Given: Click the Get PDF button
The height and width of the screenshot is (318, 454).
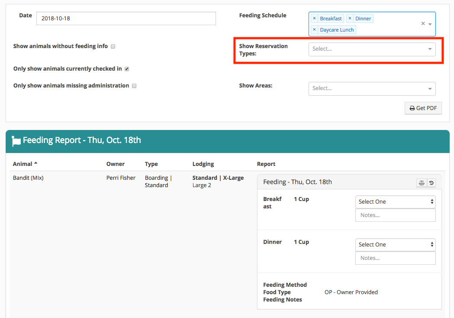Looking at the screenshot, I should pyautogui.click(x=423, y=108).
